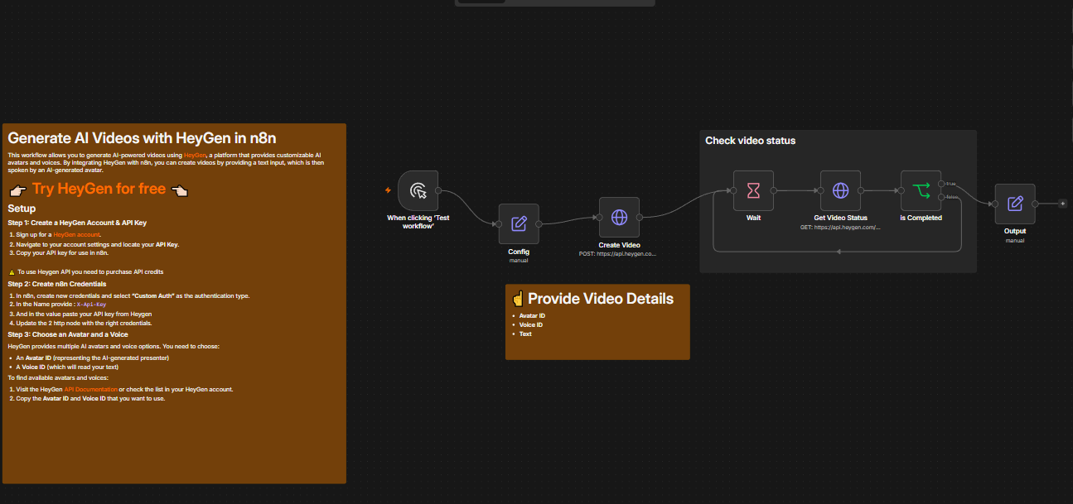Image resolution: width=1073 pixels, height=504 pixels.
Task: Click the false output connector of Is Completed
Action: pyautogui.click(x=941, y=197)
